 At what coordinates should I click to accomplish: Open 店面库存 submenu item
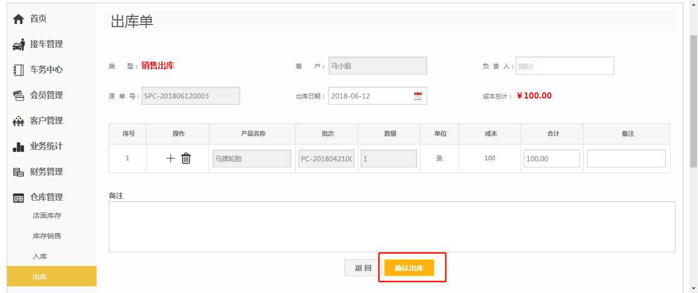[47, 215]
